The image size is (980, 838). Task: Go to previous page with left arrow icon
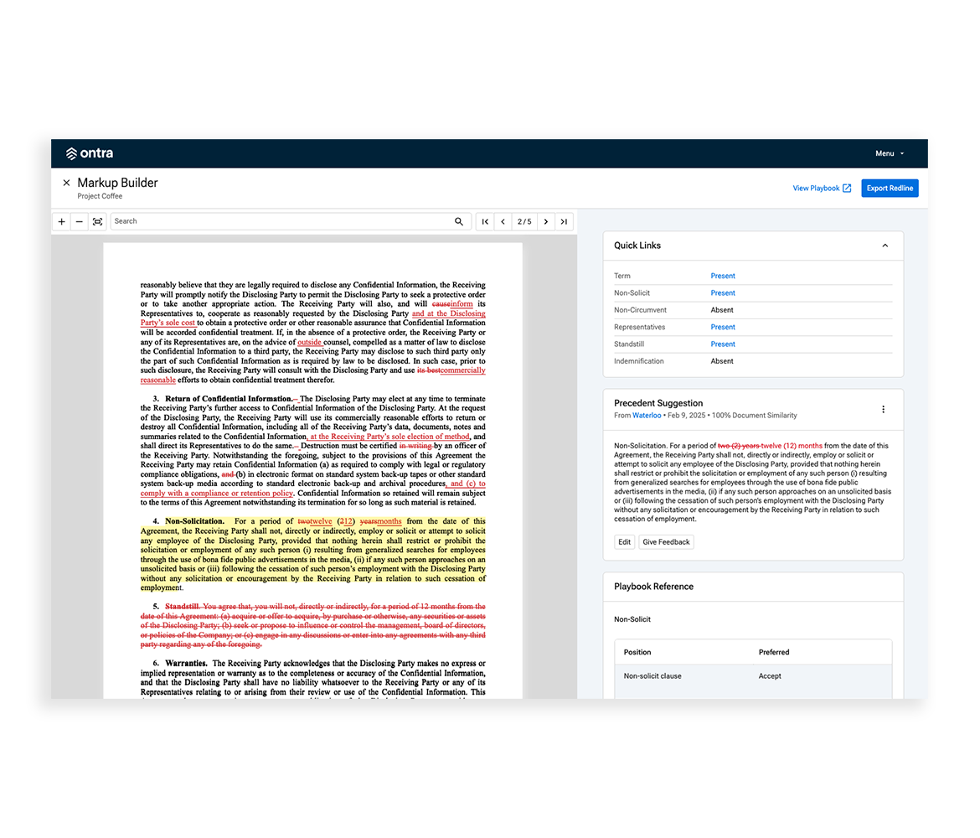[x=503, y=220]
